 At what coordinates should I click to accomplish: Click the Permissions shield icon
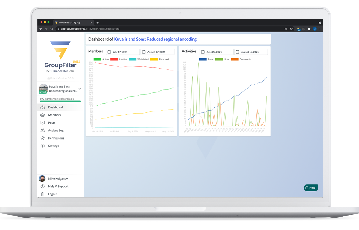42,138
